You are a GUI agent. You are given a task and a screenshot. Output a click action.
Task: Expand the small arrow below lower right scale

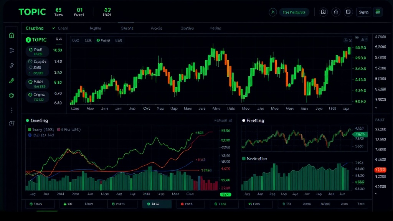point(376,194)
